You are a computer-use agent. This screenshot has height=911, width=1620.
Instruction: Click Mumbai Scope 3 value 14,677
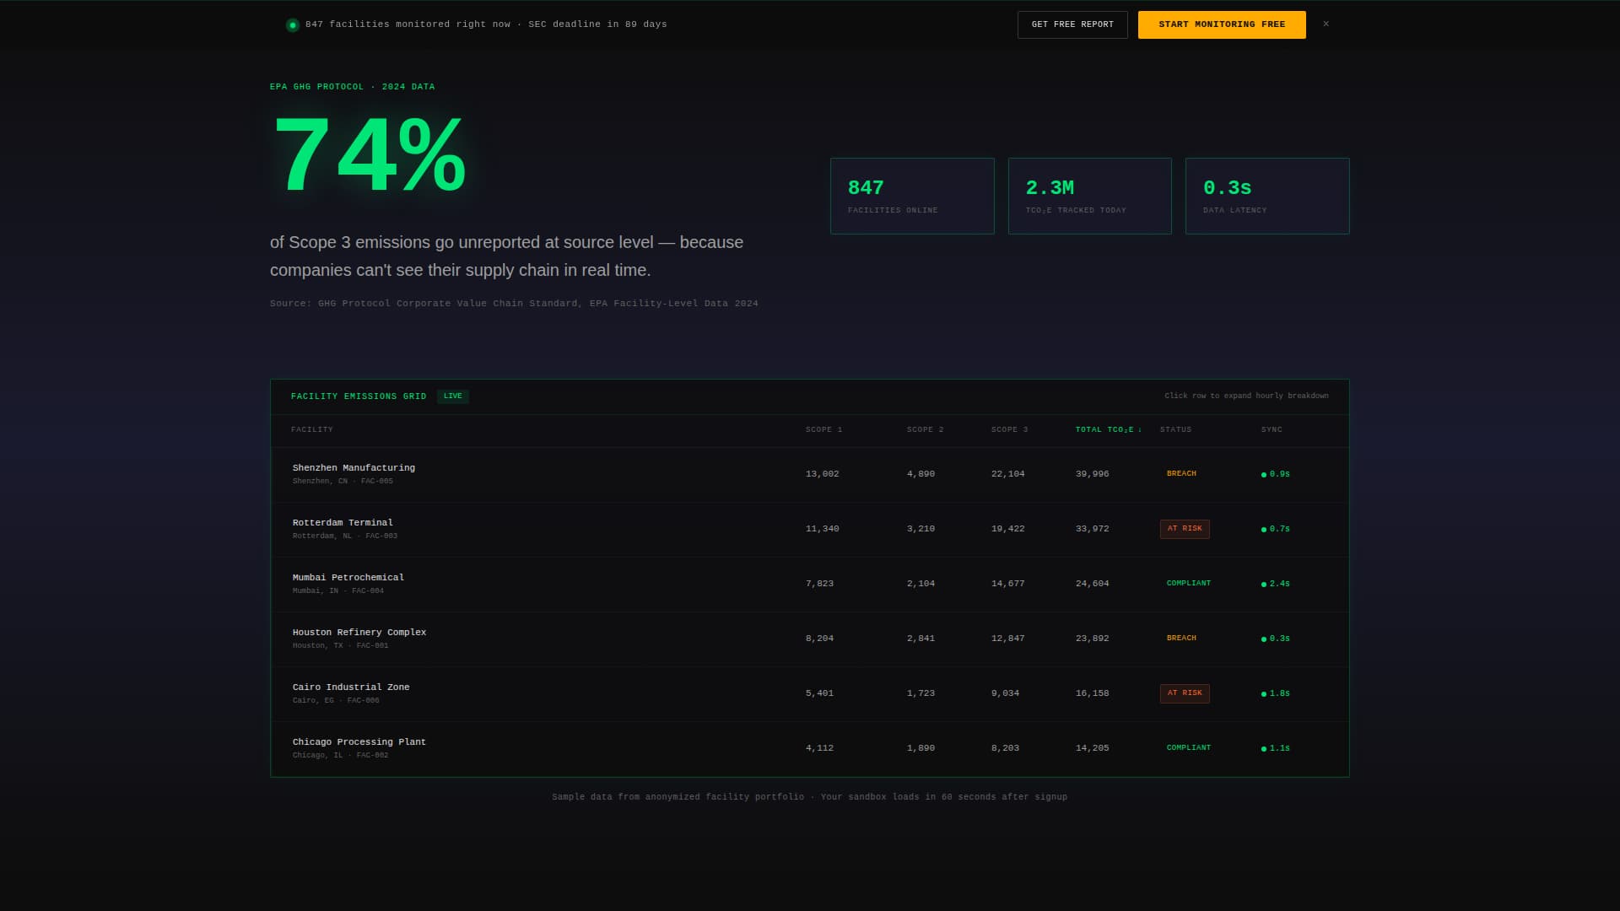1007,584
